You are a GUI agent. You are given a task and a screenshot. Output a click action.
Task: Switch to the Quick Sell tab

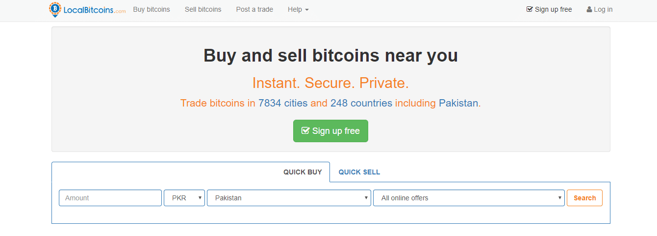(x=359, y=172)
